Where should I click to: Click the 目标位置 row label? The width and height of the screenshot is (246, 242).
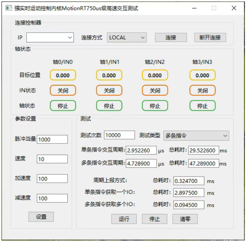(x=30, y=75)
